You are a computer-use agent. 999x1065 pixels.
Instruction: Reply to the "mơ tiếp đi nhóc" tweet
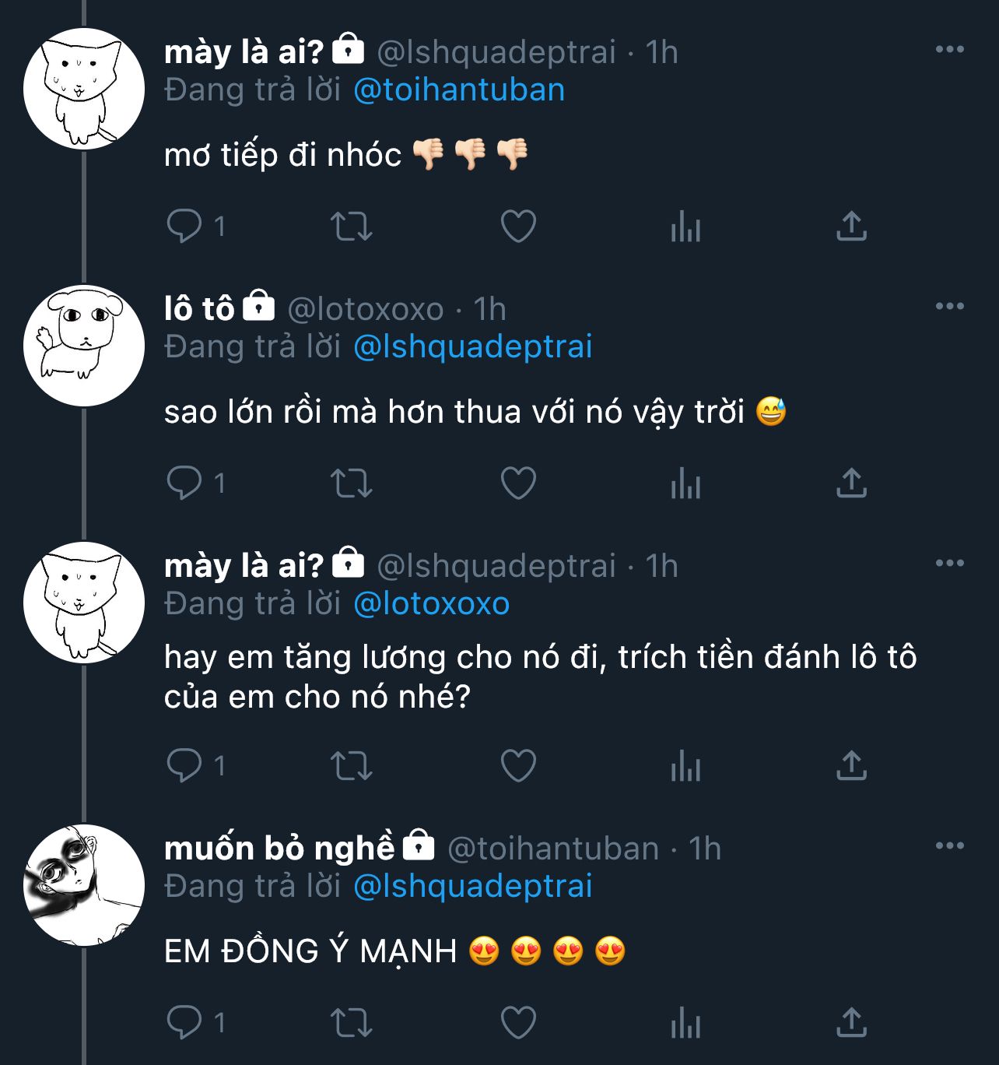click(x=184, y=227)
